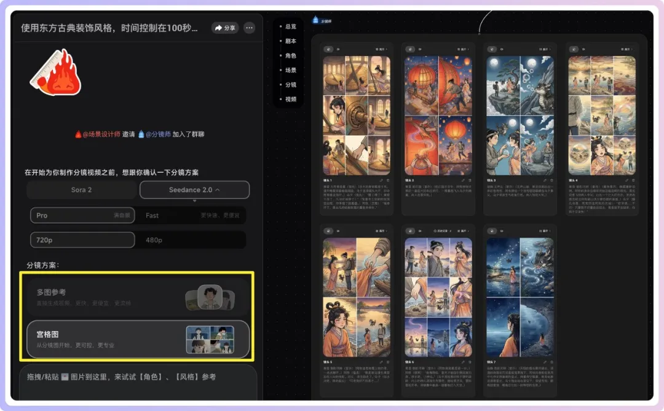This screenshot has width=664, height=411.
Task: Click the video mode icon atop 镜头 2 card
Action: pyautogui.click(x=420, y=49)
